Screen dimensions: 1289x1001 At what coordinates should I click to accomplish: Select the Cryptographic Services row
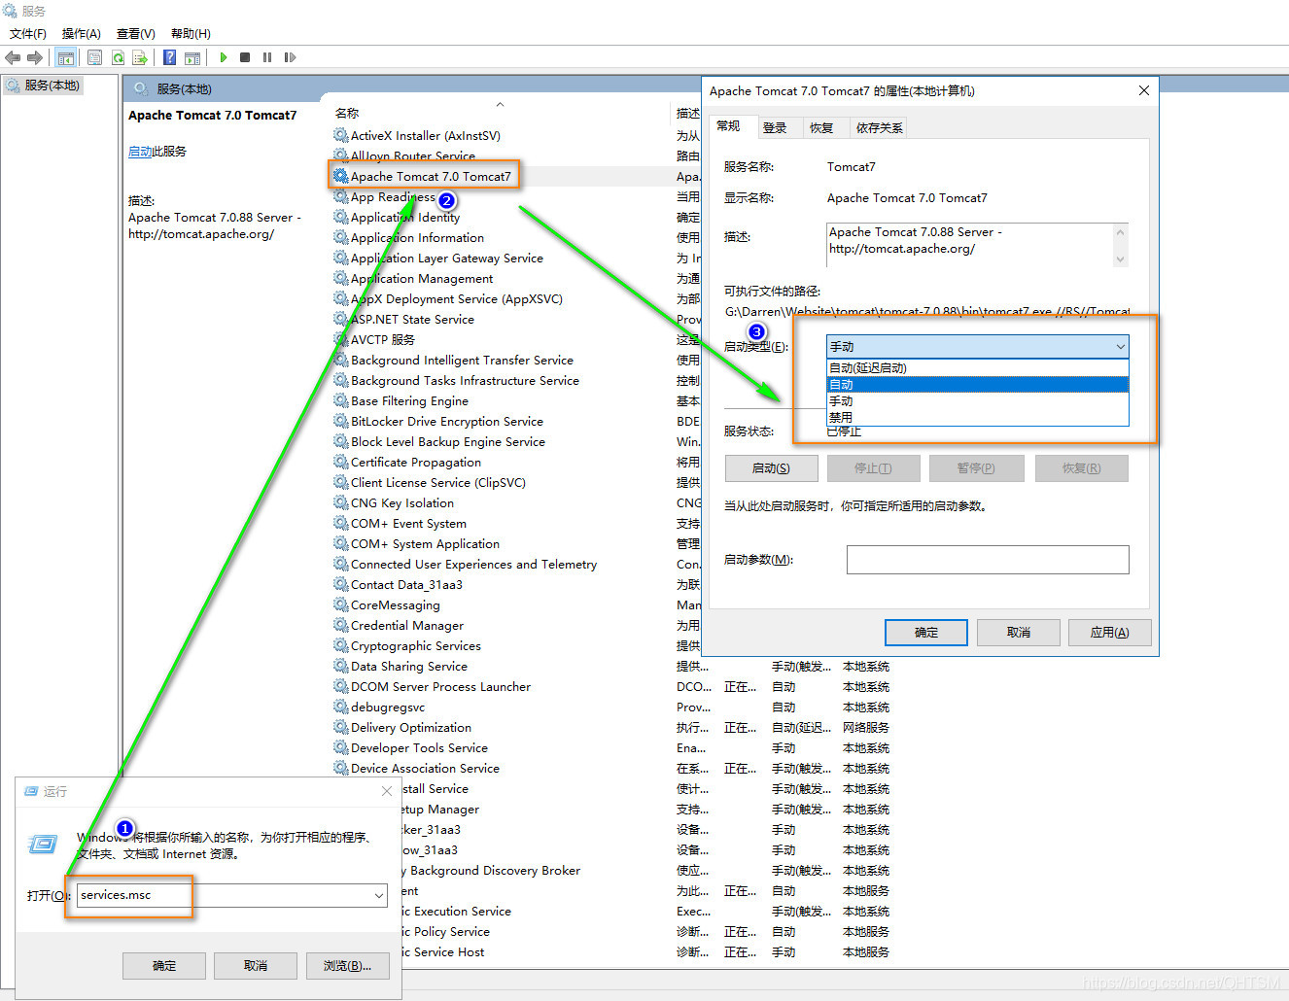pyautogui.click(x=415, y=645)
